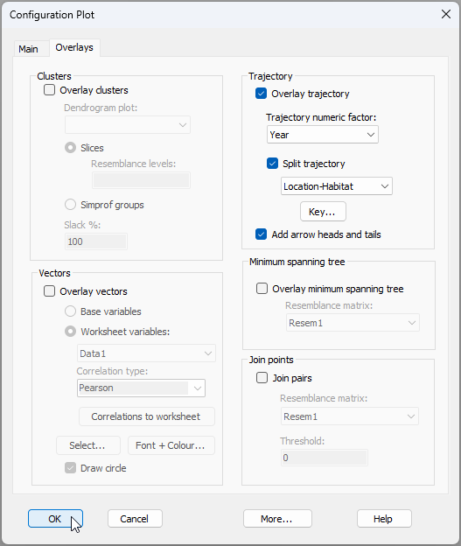Image resolution: width=461 pixels, height=546 pixels.
Task: Open the Join points Resem1 dropdown
Action: (x=350, y=416)
